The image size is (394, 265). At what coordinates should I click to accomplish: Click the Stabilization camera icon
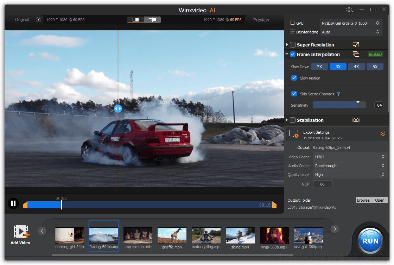[356, 120]
